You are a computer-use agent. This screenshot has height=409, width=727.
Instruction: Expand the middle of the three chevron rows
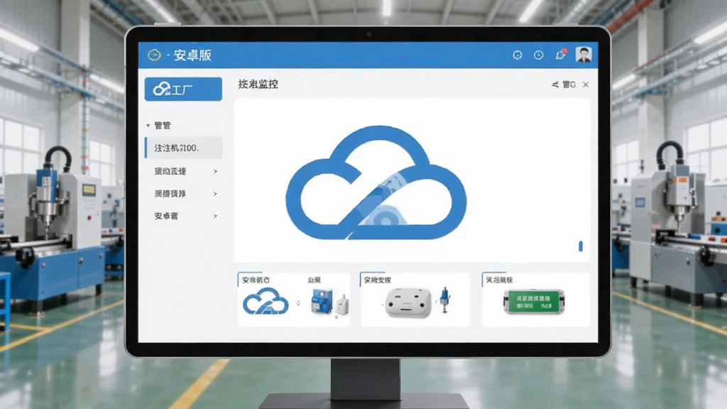pos(215,193)
